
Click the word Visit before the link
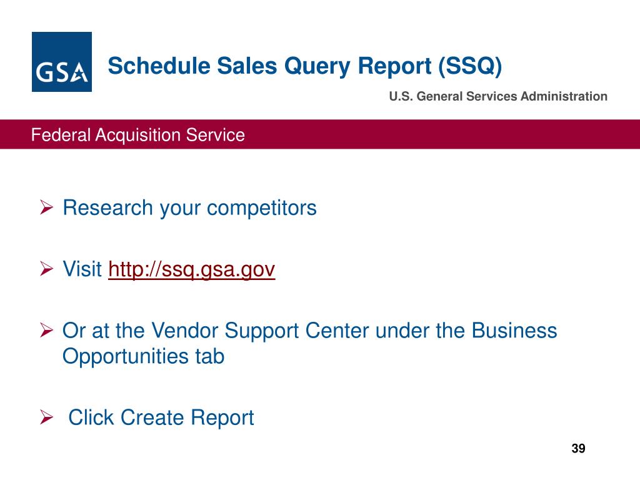tap(82, 269)
